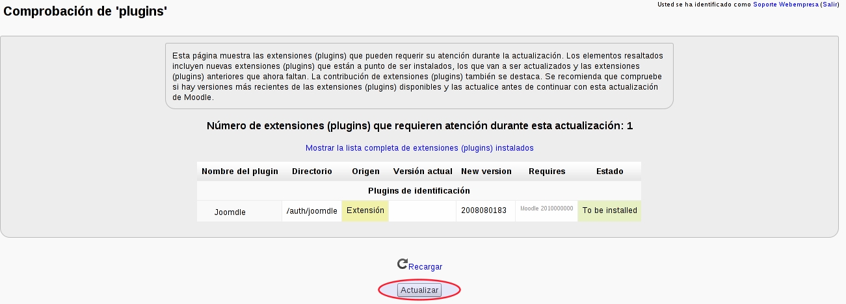
Task: Click the Directorio column header
Action: 312,171
